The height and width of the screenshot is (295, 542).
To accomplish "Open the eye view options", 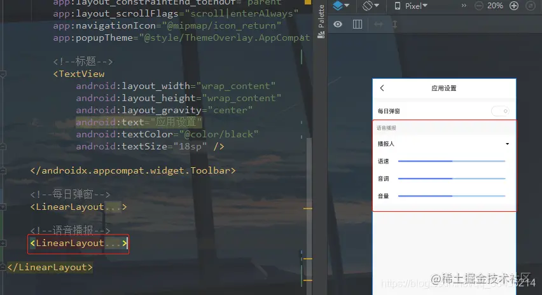I will tap(338, 24).
